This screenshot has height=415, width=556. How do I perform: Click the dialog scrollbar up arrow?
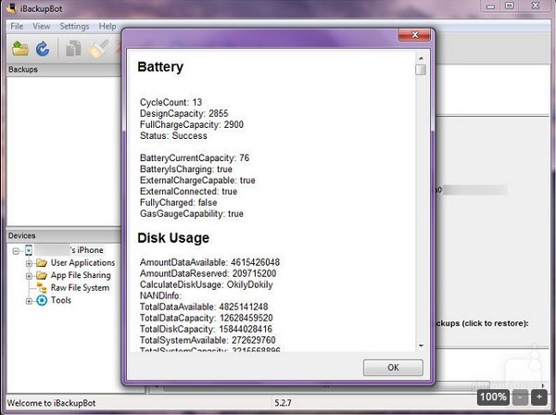[421, 58]
